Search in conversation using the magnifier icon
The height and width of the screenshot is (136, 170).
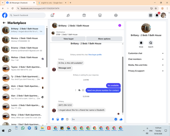[x=151, y=43]
